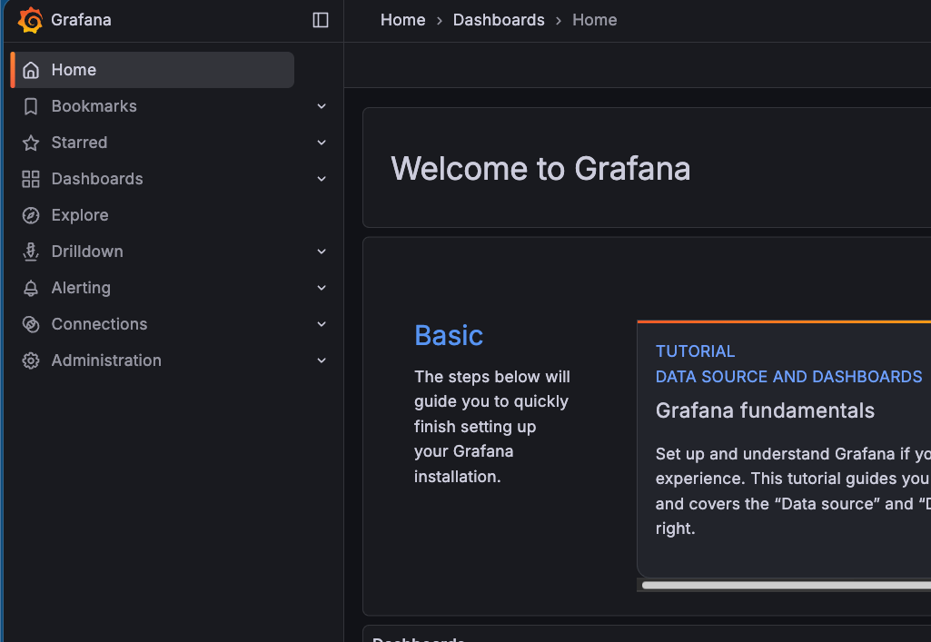This screenshot has width=931, height=642.
Task: Click the Bookmarks icon in sidebar
Action: click(31, 106)
